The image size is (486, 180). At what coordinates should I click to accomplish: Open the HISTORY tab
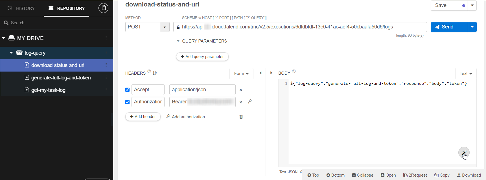tap(21, 8)
